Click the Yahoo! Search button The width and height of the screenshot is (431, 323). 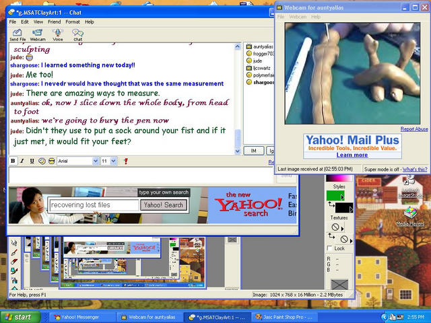(x=164, y=205)
